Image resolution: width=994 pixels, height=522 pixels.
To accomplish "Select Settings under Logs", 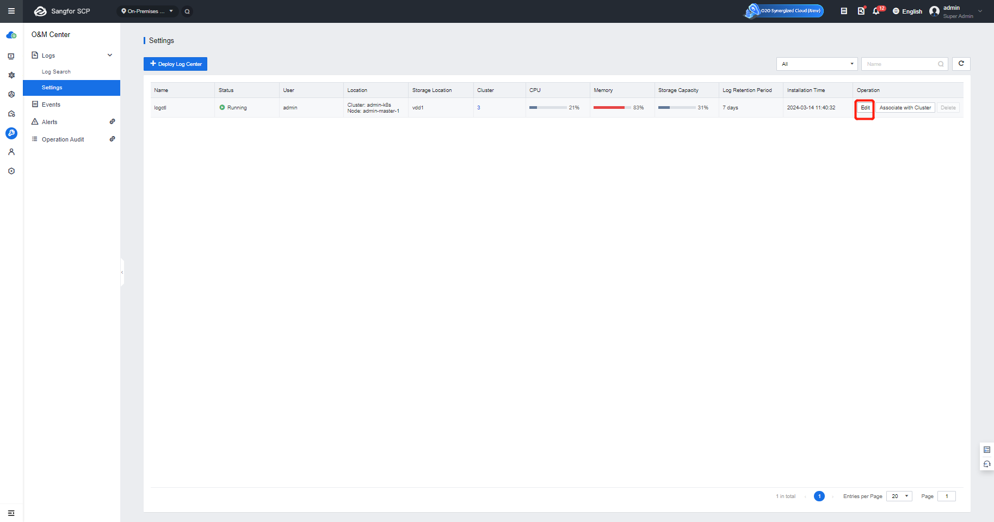I will (71, 88).
